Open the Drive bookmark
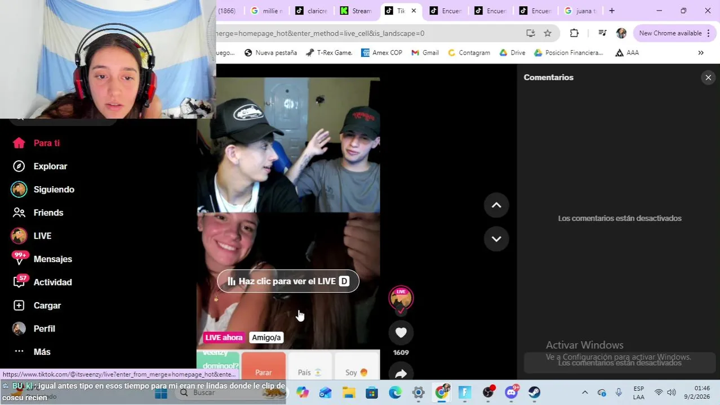The width and height of the screenshot is (720, 405). 512,52
